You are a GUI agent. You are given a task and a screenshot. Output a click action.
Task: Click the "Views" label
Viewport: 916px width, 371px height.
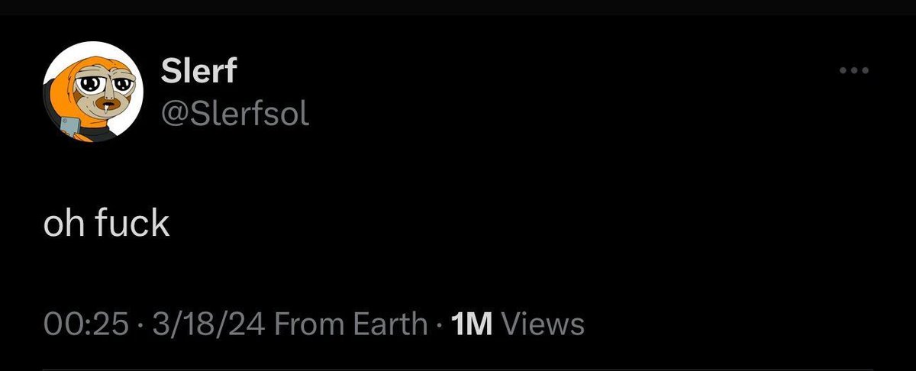click(x=543, y=324)
